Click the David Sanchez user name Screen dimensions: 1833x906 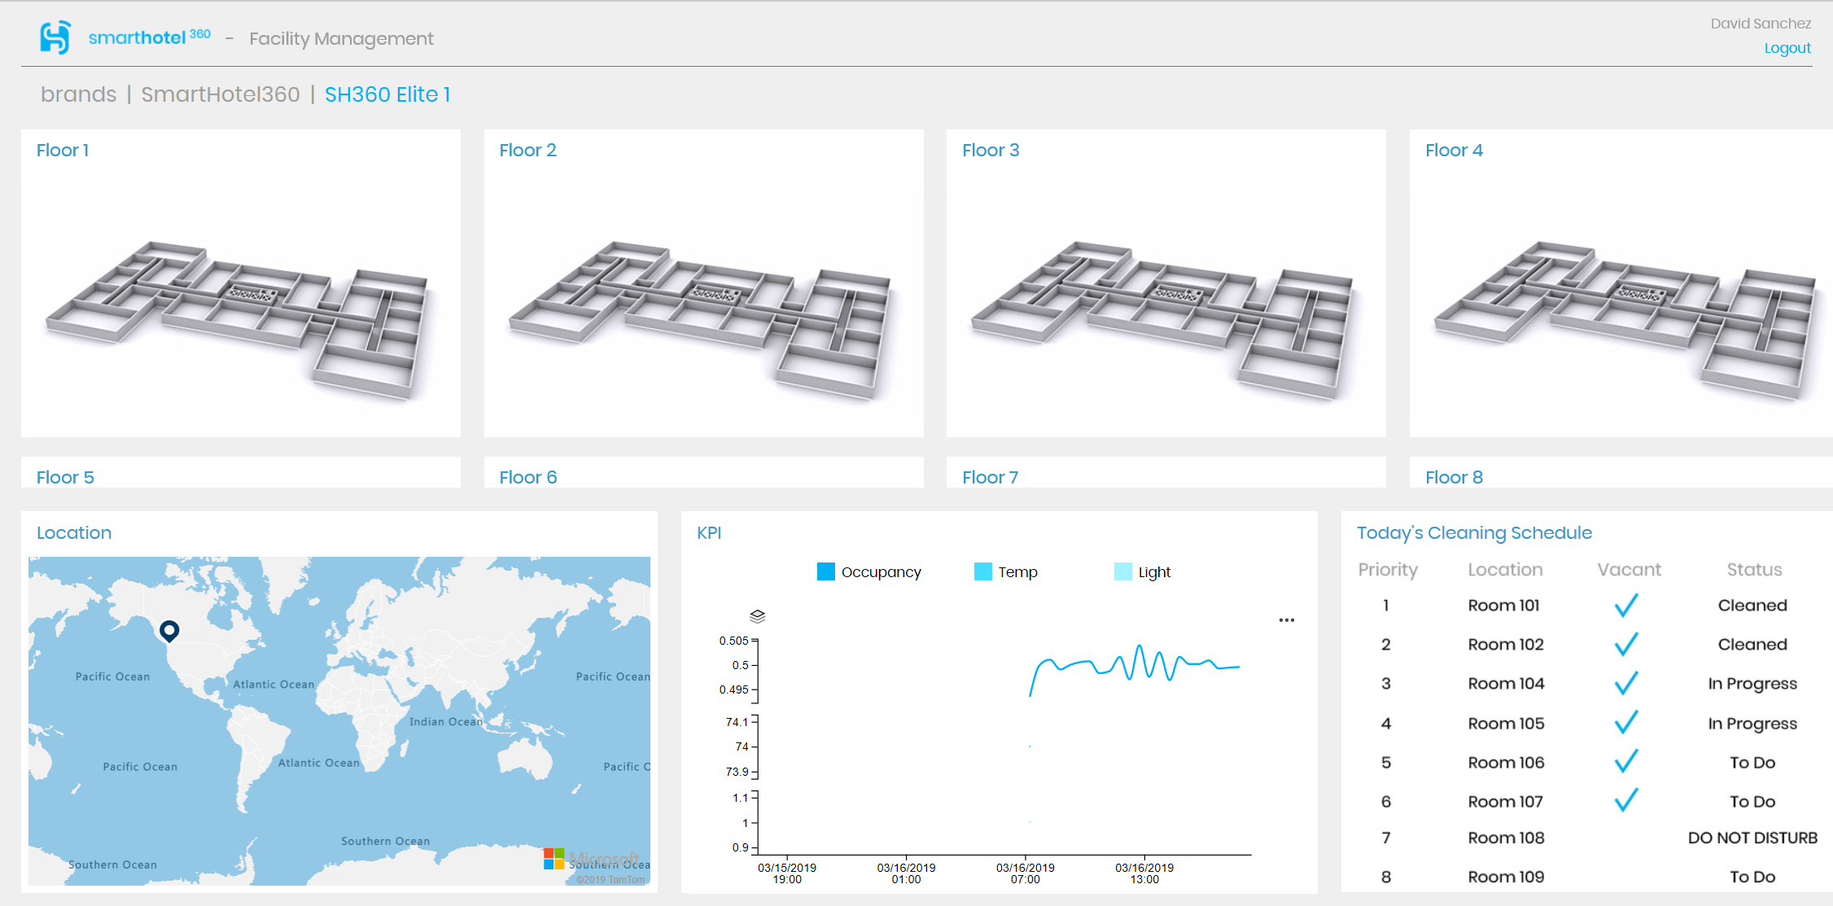(1761, 24)
